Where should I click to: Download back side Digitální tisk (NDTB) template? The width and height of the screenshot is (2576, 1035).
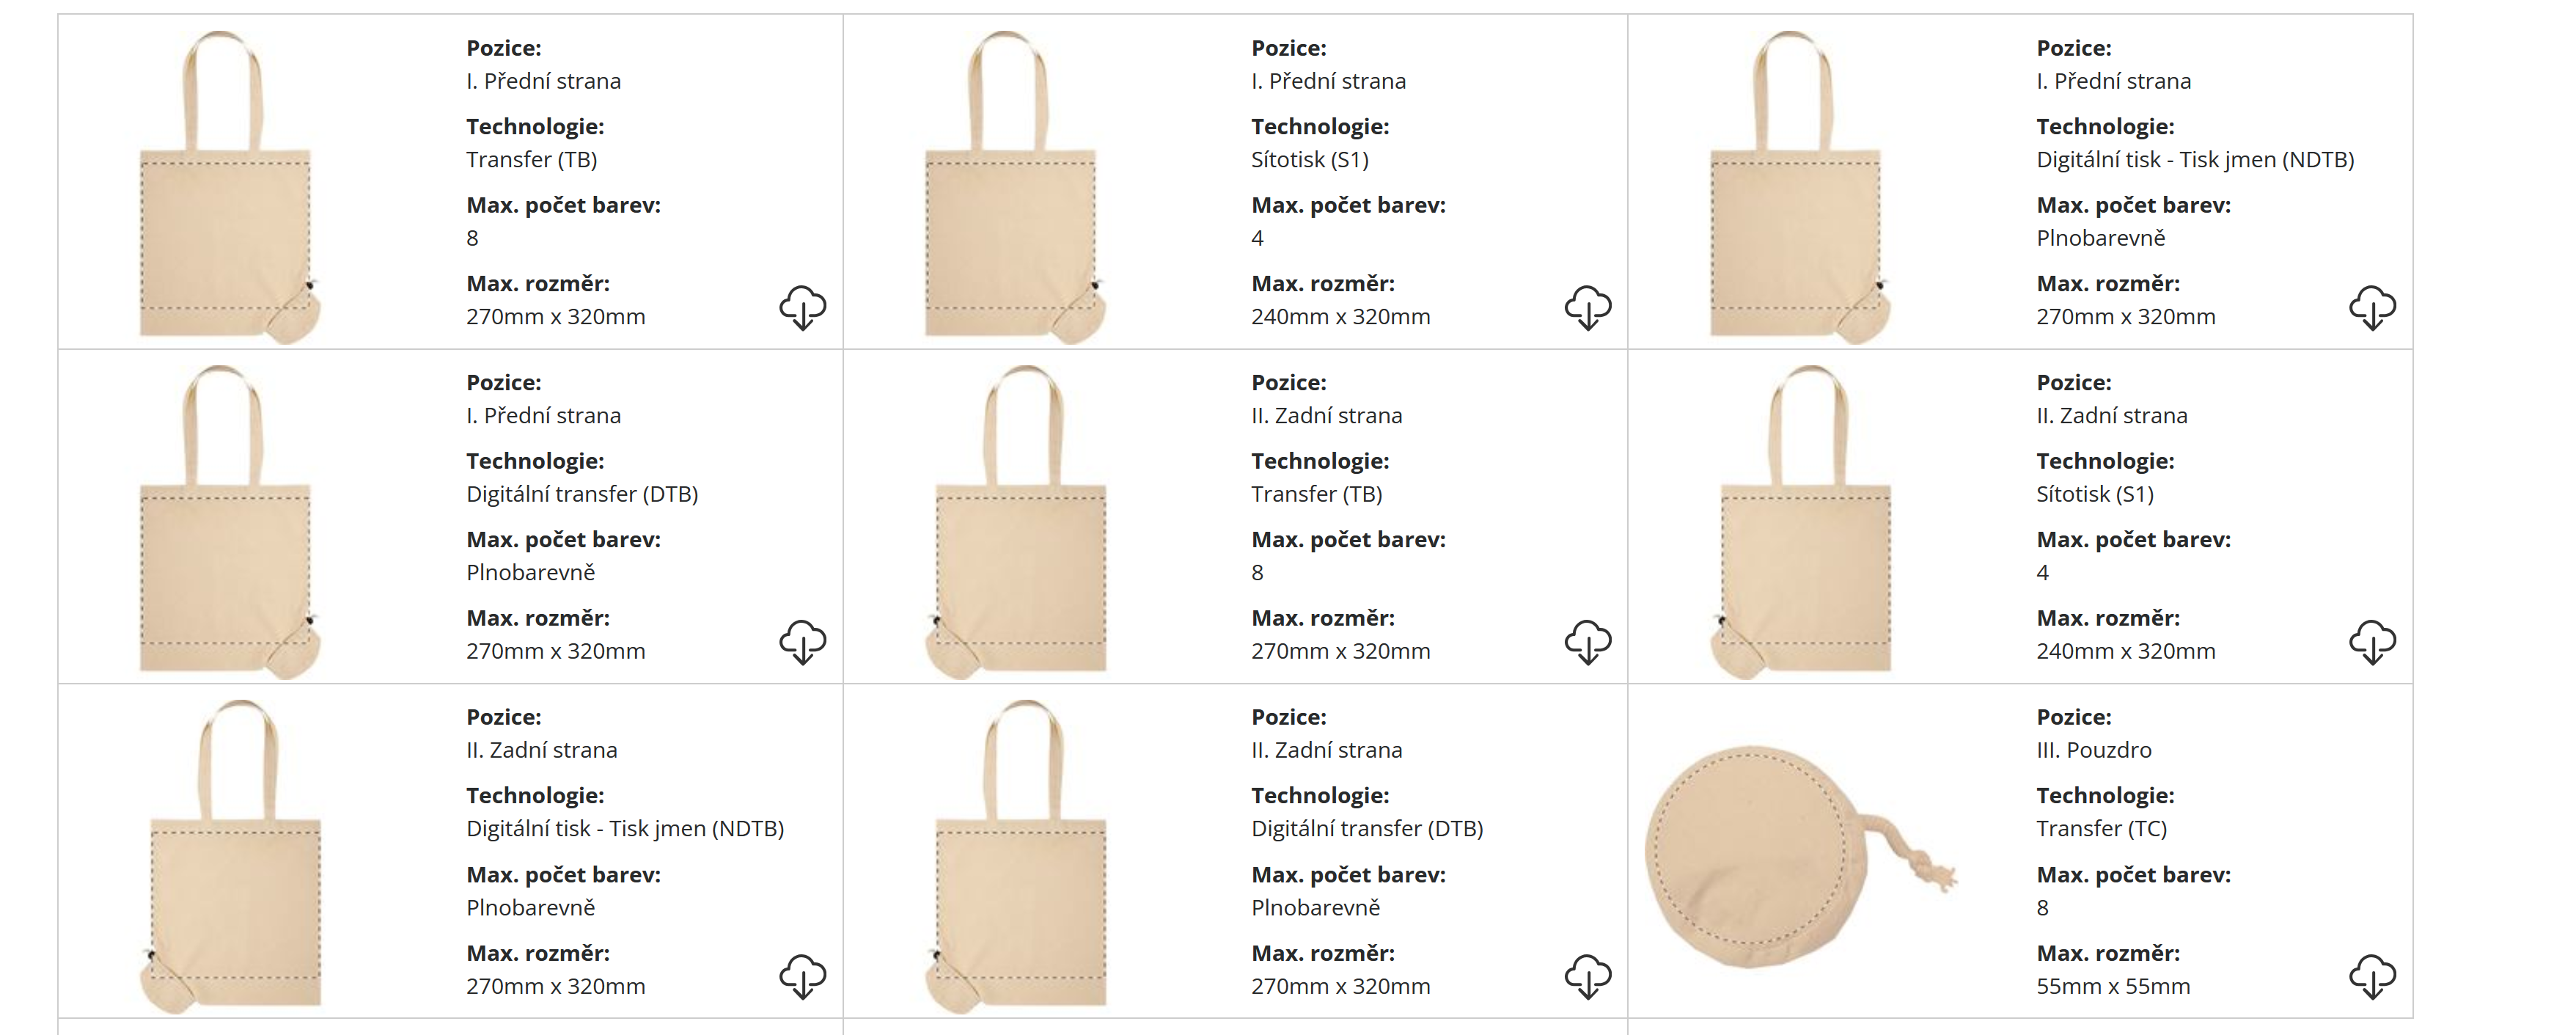[802, 977]
